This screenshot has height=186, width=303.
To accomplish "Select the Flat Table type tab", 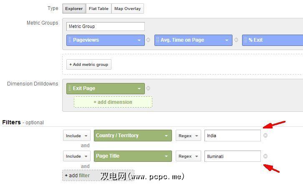I will tap(98, 8).
